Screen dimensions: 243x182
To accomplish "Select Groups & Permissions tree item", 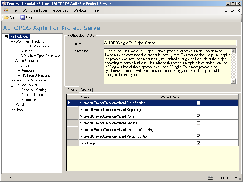I will (31, 80).
